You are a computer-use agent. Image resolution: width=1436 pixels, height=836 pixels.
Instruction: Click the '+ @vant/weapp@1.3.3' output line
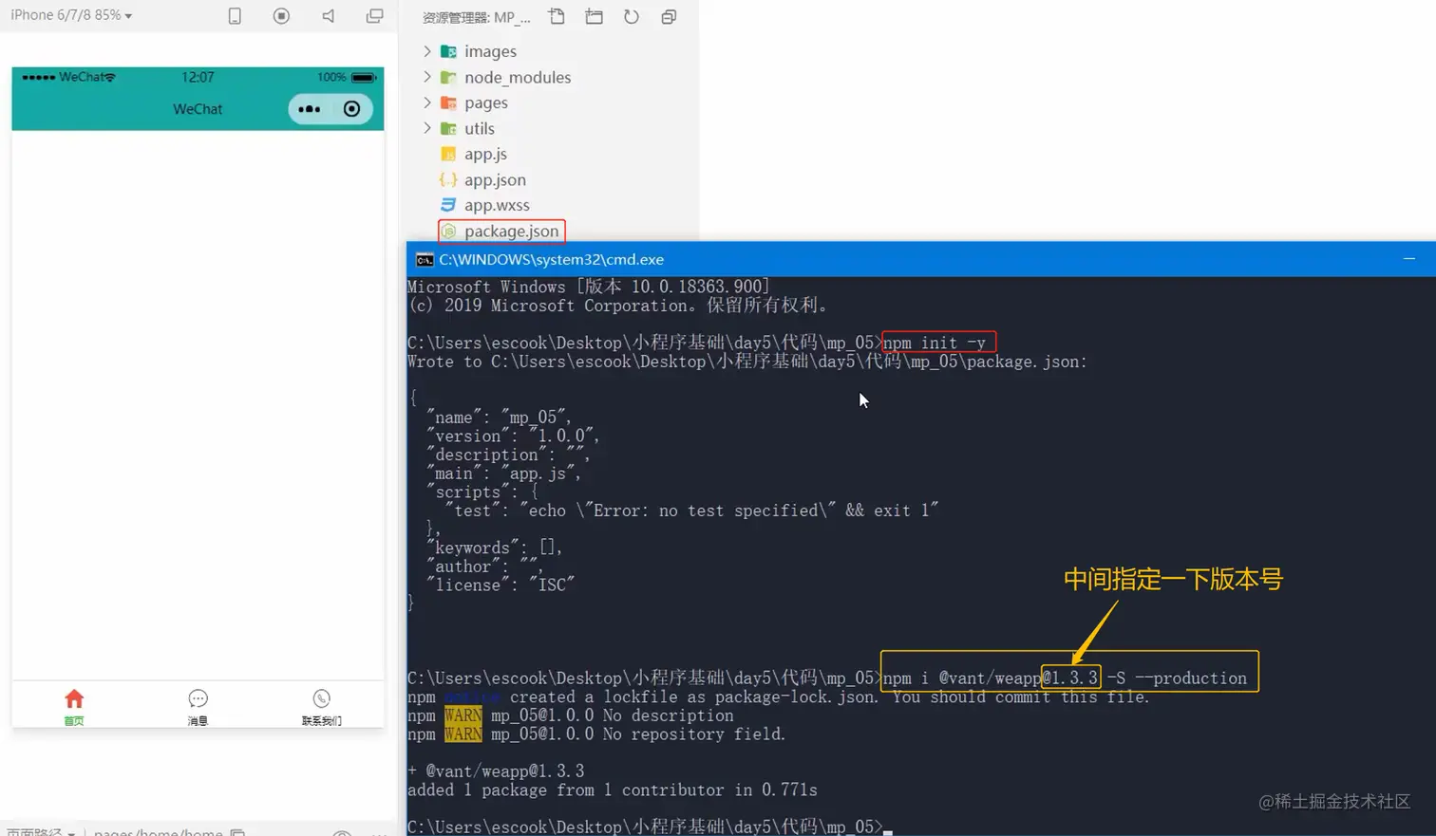496,771
